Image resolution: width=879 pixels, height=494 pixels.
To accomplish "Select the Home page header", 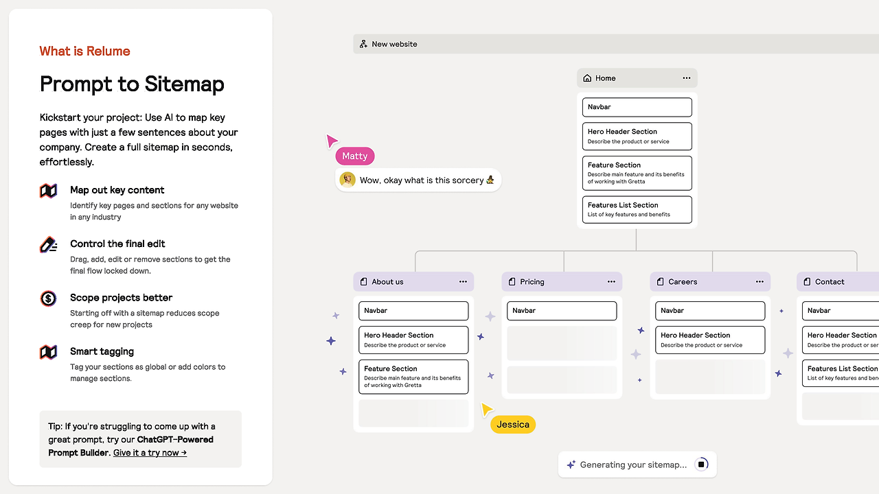I will (637, 78).
